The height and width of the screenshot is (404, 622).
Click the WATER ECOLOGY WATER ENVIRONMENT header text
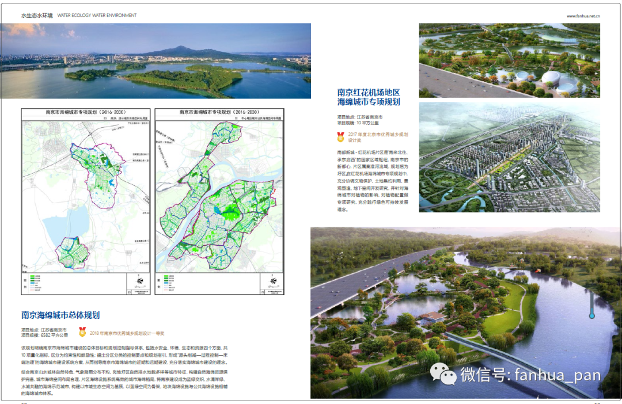point(97,16)
